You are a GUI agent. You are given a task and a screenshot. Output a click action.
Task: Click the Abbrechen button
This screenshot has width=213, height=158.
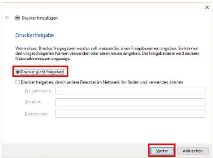pyautogui.click(x=193, y=151)
